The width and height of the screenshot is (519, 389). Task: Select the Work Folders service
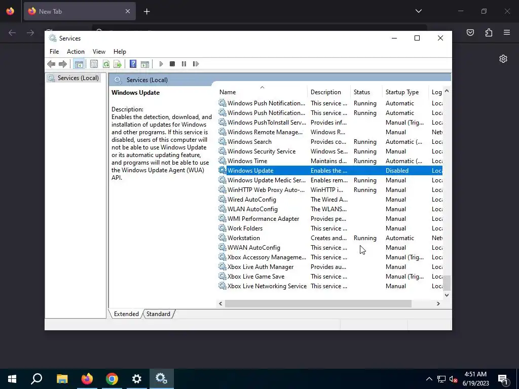click(x=330, y=228)
